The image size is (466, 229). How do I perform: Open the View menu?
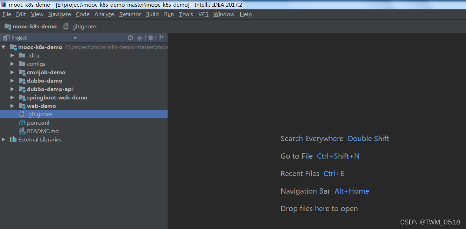tap(37, 14)
